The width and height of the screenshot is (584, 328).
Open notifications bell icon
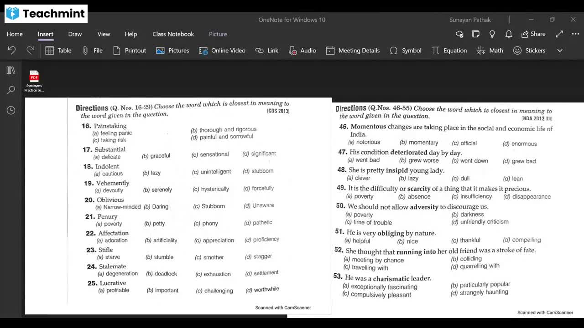coord(509,34)
